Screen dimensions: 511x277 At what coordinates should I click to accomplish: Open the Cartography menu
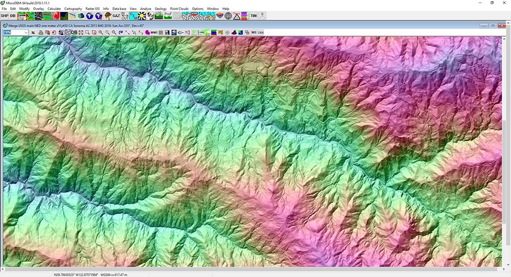pyautogui.click(x=73, y=9)
